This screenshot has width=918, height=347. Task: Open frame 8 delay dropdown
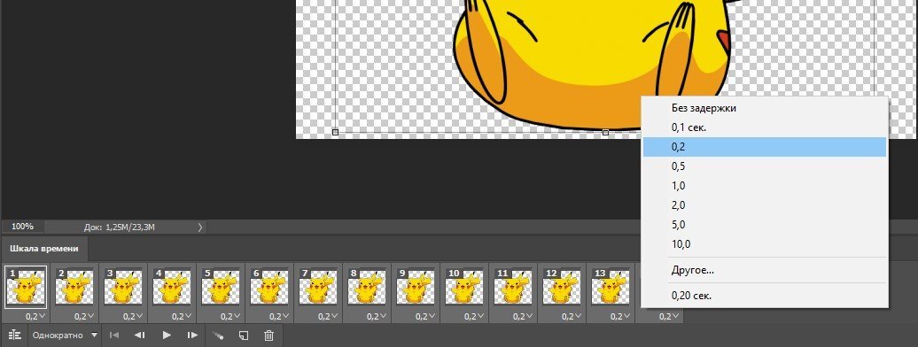377,317
